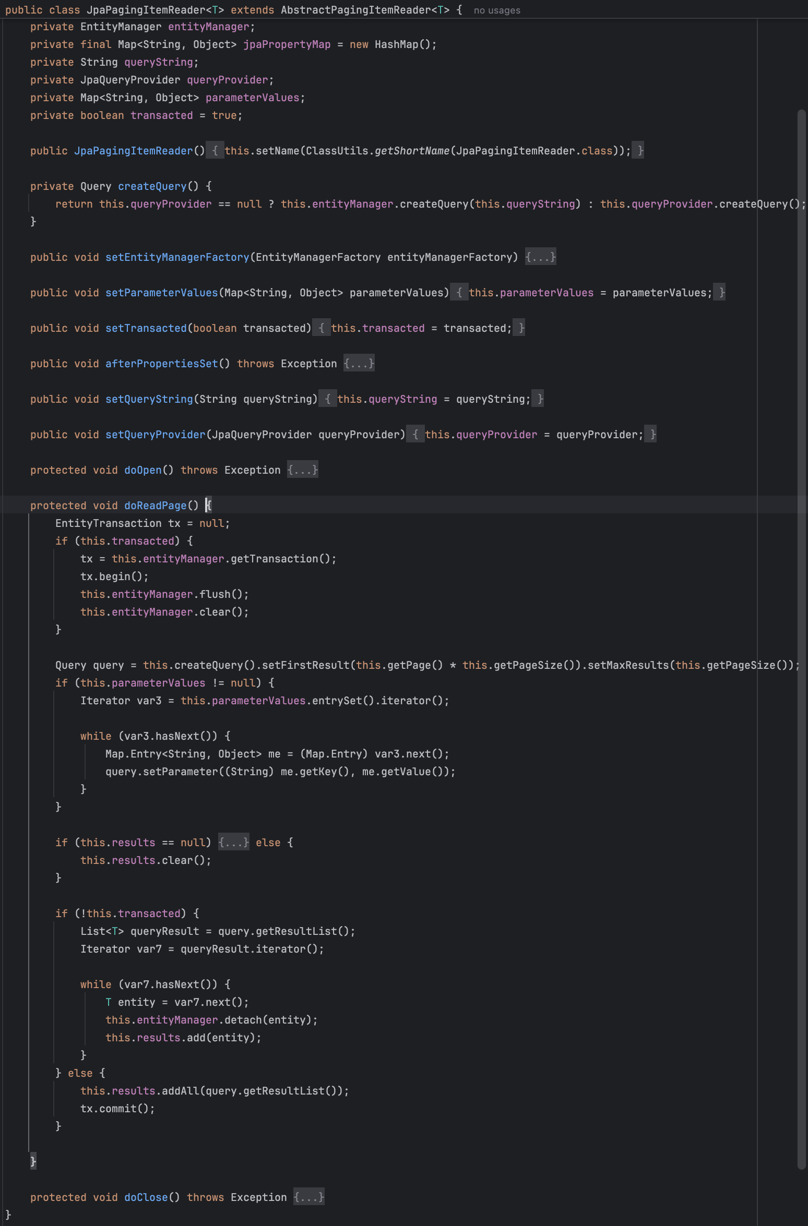Viewport: 808px width, 1226px height.
Task: Click doClose method name
Action: [146, 1197]
